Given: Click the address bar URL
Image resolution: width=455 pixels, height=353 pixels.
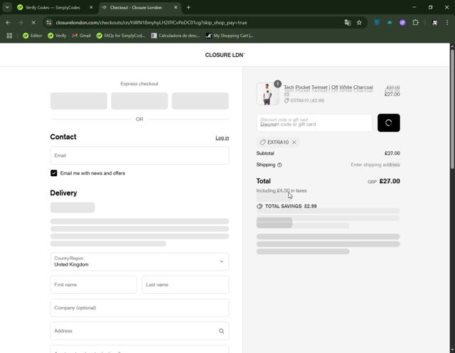Looking at the screenshot, I should click(x=151, y=23).
